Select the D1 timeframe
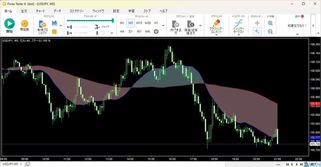Image resolution: width=321 pixels, height=167 pixels. (x=131, y=32)
